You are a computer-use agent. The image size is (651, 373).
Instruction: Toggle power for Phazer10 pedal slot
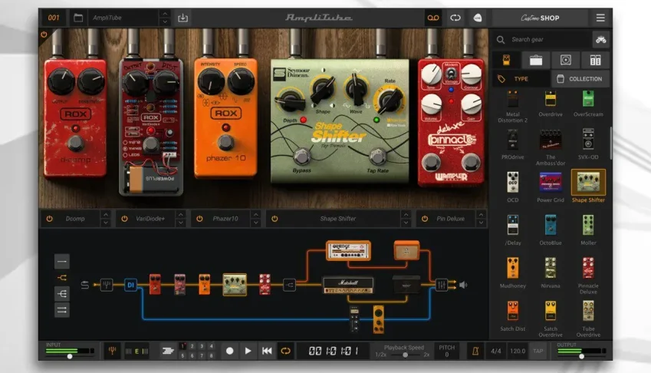point(199,219)
